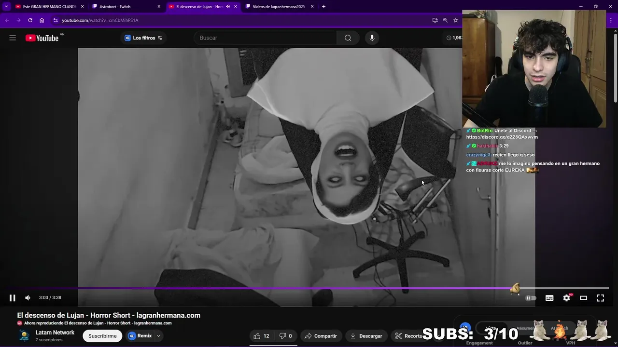Click the youtube.com URL in address bar
The height and width of the screenshot is (347, 618).
[x=100, y=20]
